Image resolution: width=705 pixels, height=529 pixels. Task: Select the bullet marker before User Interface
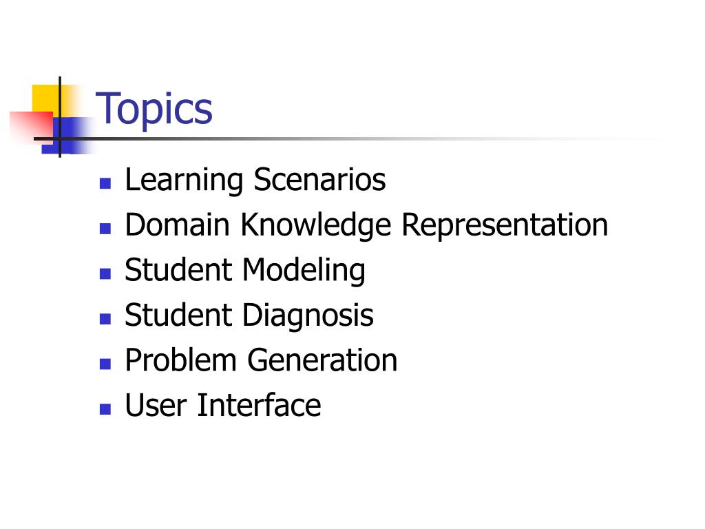(x=105, y=408)
